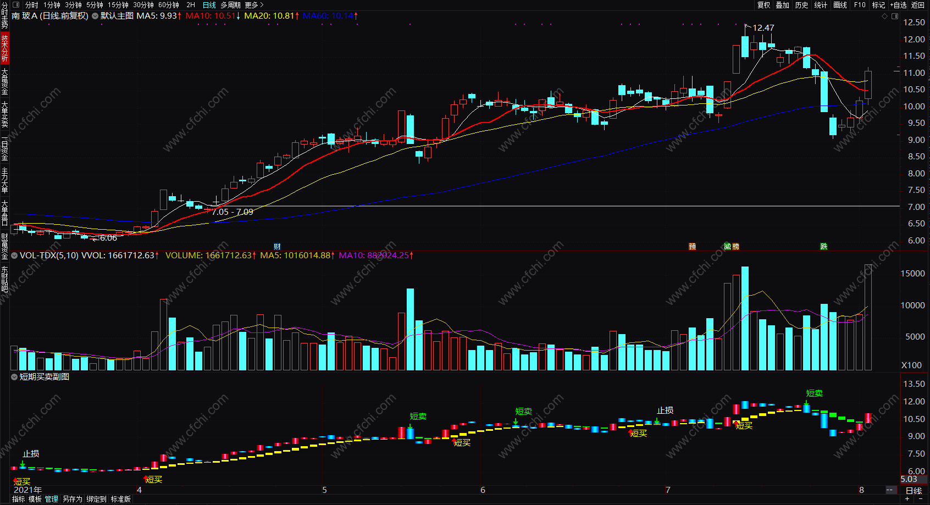This screenshot has height=505, width=930.
Task: Select the 15分钟 period
Action: point(118,5)
